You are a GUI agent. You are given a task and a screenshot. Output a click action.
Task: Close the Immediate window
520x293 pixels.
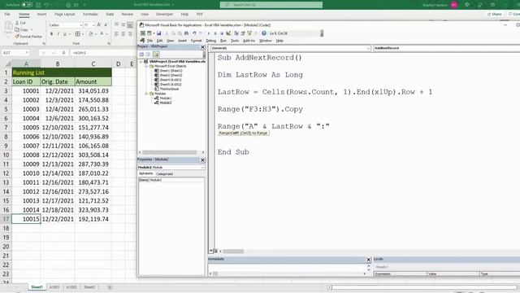click(x=368, y=260)
